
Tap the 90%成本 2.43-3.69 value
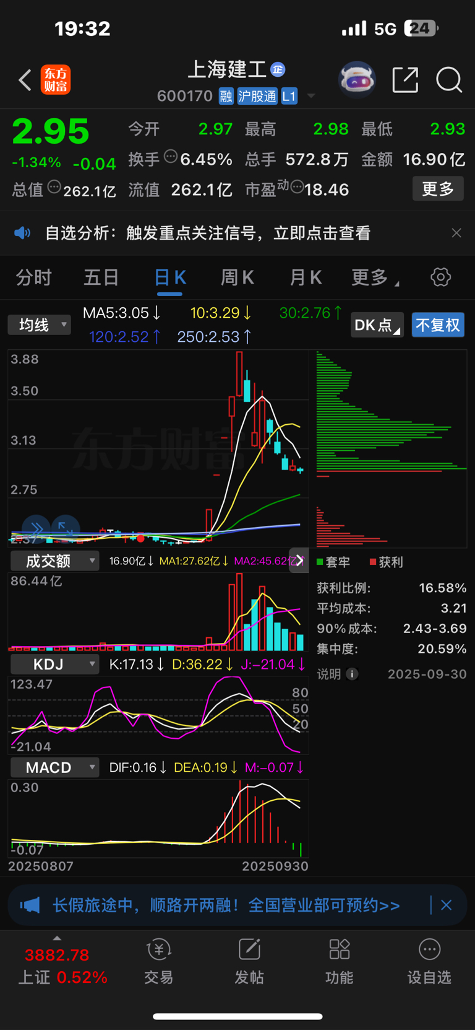click(435, 629)
